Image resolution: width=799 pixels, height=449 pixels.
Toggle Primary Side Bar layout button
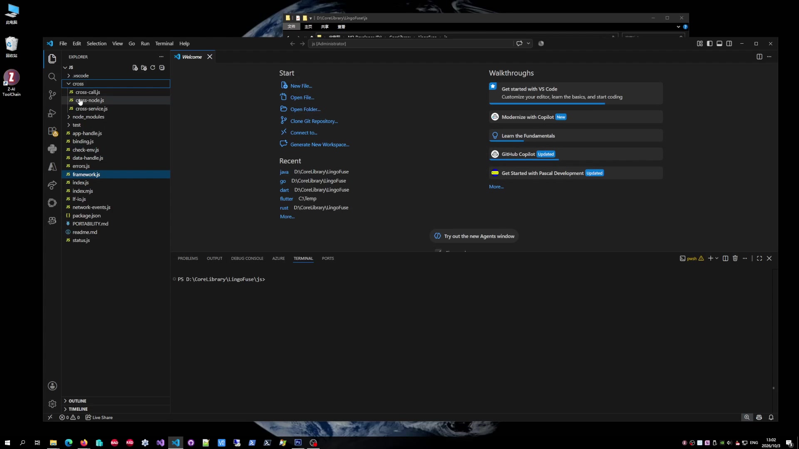pos(710,44)
